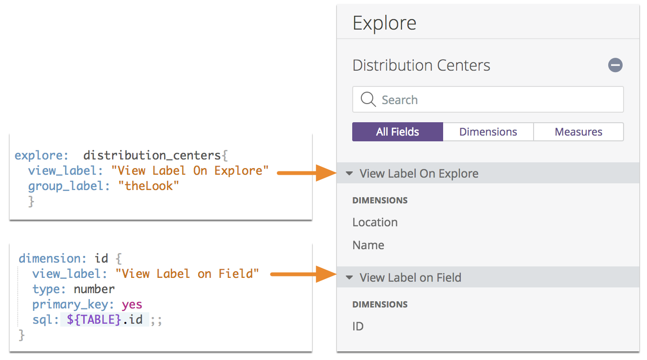Screen dimensions: 647x360
Task: Select the Location dimension
Action: coord(375,222)
